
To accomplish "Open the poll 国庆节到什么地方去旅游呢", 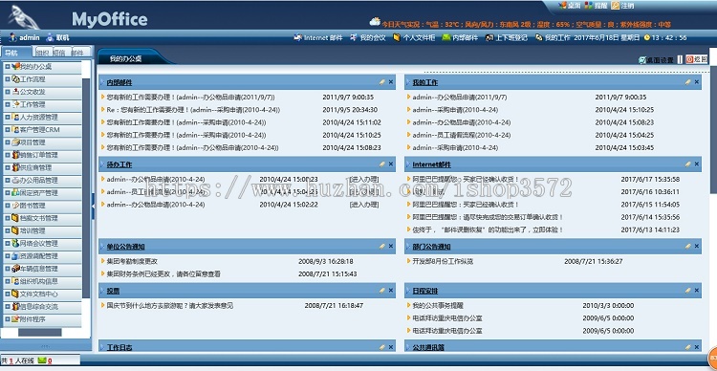I will click(x=169, y=305).
